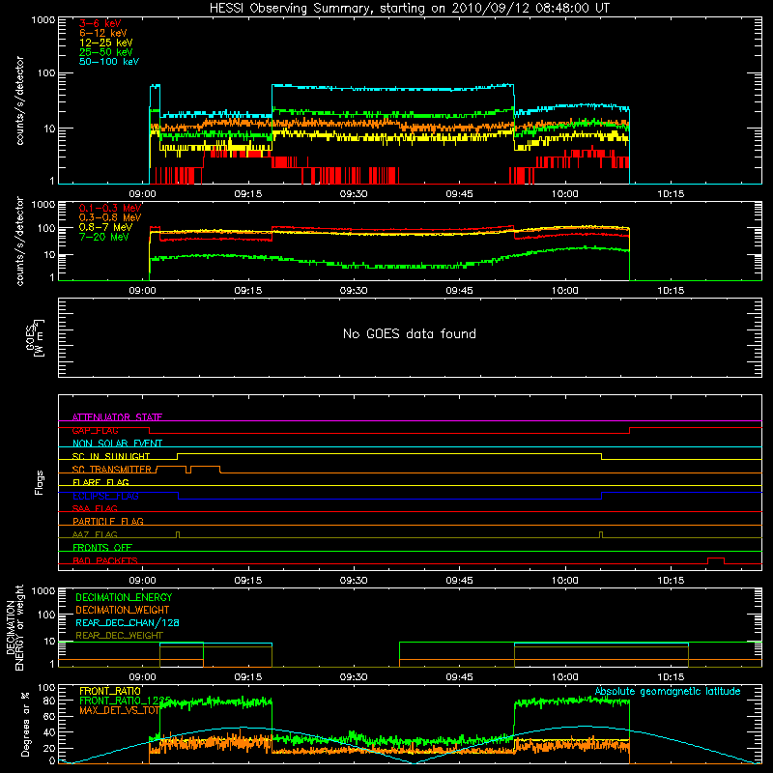Click the SC_IN_SUNLIGHT flag label

tap(111, 456)
